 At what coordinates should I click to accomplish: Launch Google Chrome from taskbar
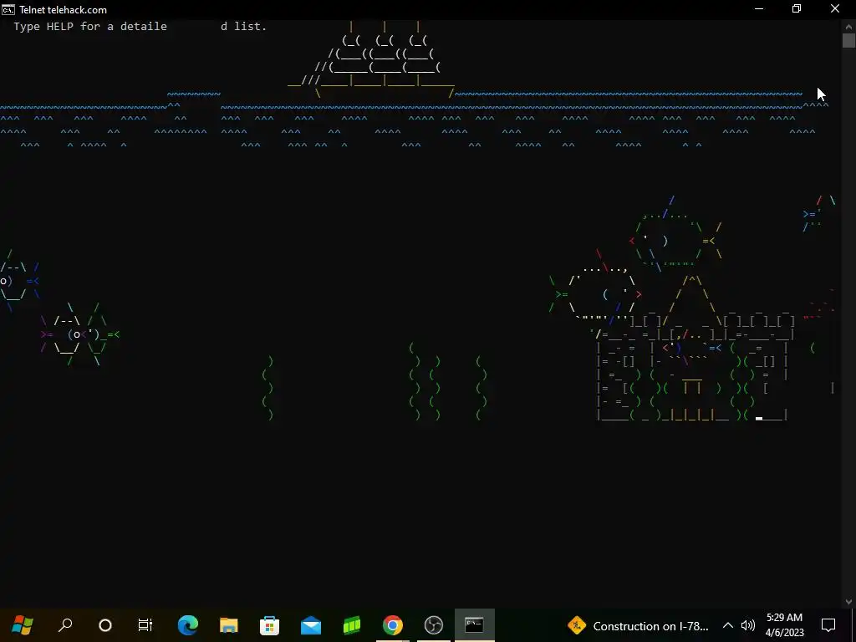(393, 625)
